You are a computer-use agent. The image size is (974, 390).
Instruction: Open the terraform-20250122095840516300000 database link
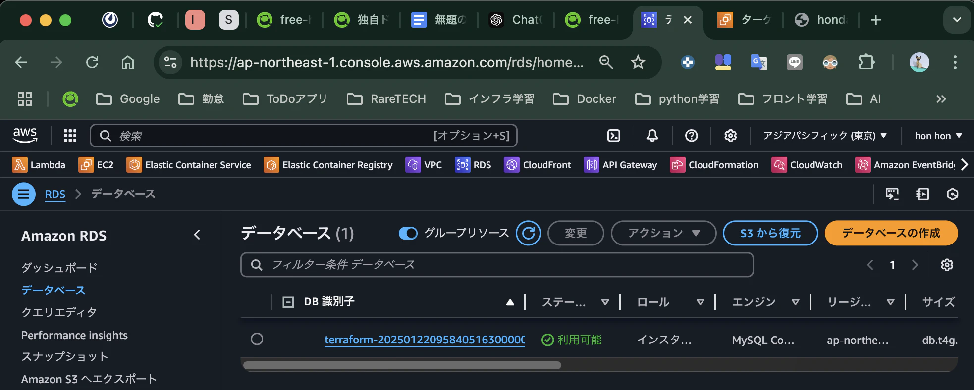425,340
